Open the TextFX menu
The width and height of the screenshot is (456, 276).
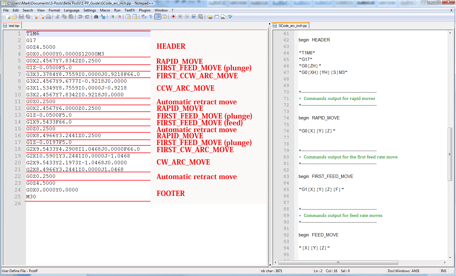point(130,10)
